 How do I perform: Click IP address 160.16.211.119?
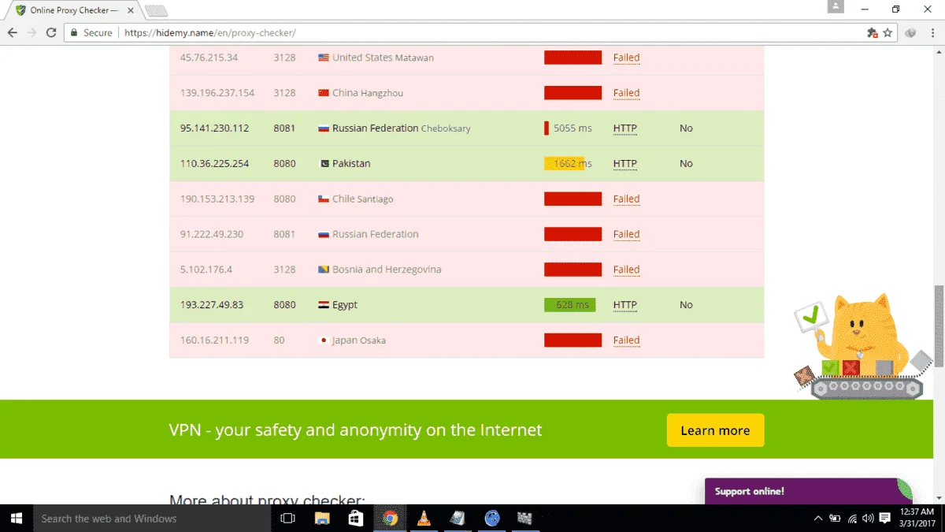(214, 340)
